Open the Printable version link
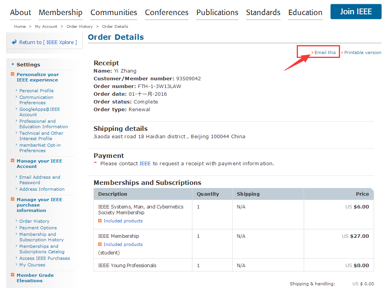 (x=362, y=53)
